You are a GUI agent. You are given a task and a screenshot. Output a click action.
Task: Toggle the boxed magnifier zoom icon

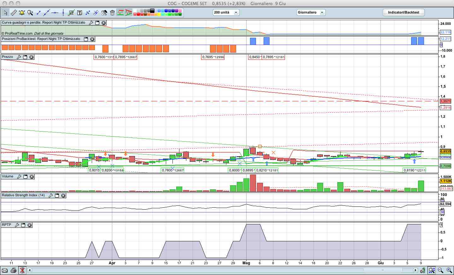coord(432,270)
